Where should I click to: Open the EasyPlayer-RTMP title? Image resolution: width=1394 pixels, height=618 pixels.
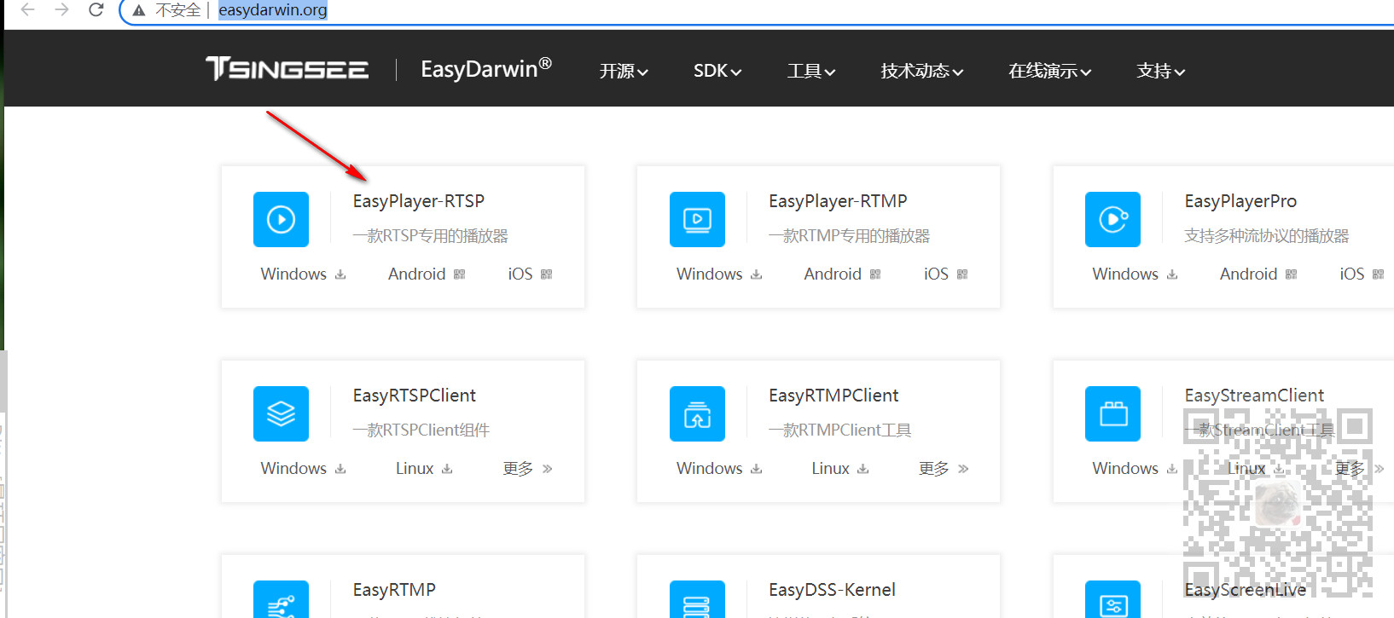pos(838,201)
